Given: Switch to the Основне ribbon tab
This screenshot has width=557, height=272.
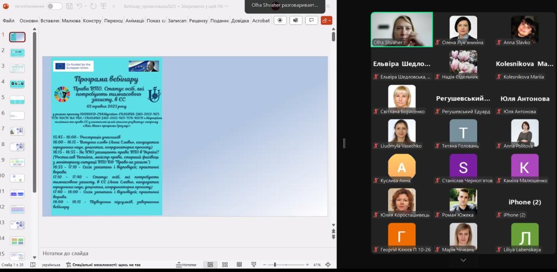Looking at the screenshot, I should tap(29, 20).
